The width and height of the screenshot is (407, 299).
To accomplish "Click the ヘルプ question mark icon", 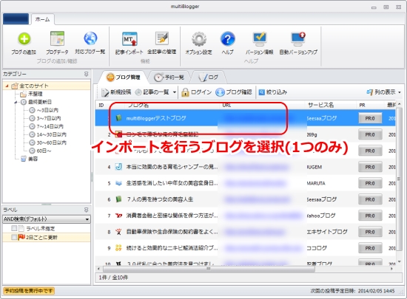I will [227, 39].
